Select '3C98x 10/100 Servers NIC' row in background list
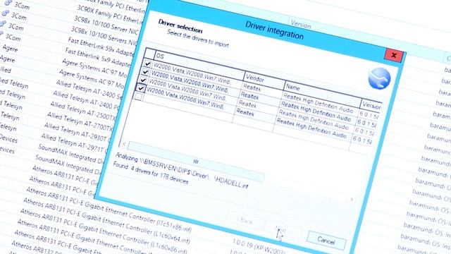Viewport: 451px width, 254px height. 104,36
